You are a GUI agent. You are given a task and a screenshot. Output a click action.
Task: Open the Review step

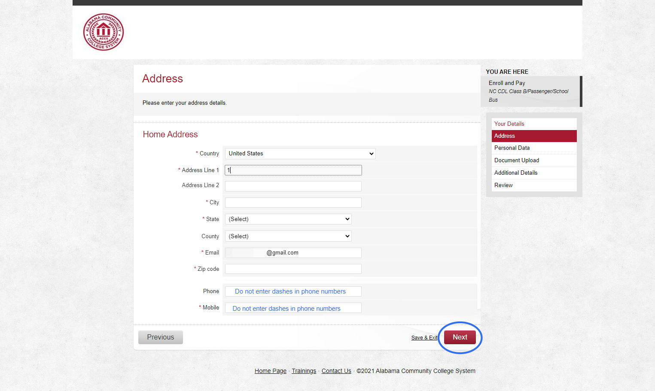pos(534,185)
